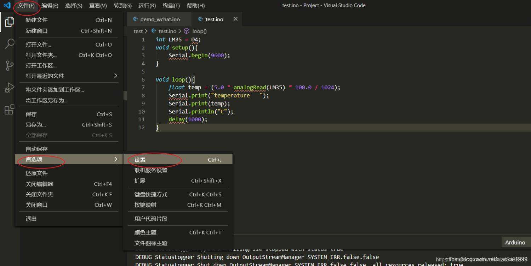
Task: Open the 文件(F) menu
Action: (x=27, y=6)
